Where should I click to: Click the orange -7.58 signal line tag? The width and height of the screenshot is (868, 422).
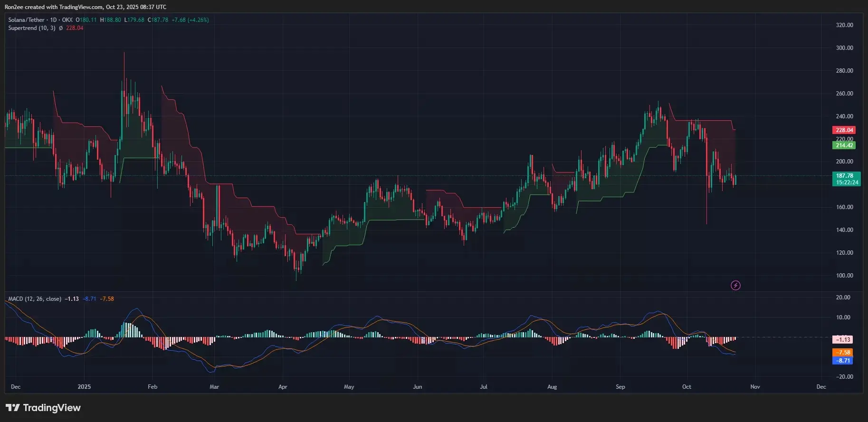843,352
